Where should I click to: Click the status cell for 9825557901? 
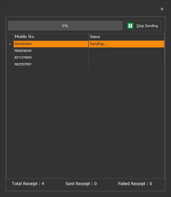[x=127, y=64]
